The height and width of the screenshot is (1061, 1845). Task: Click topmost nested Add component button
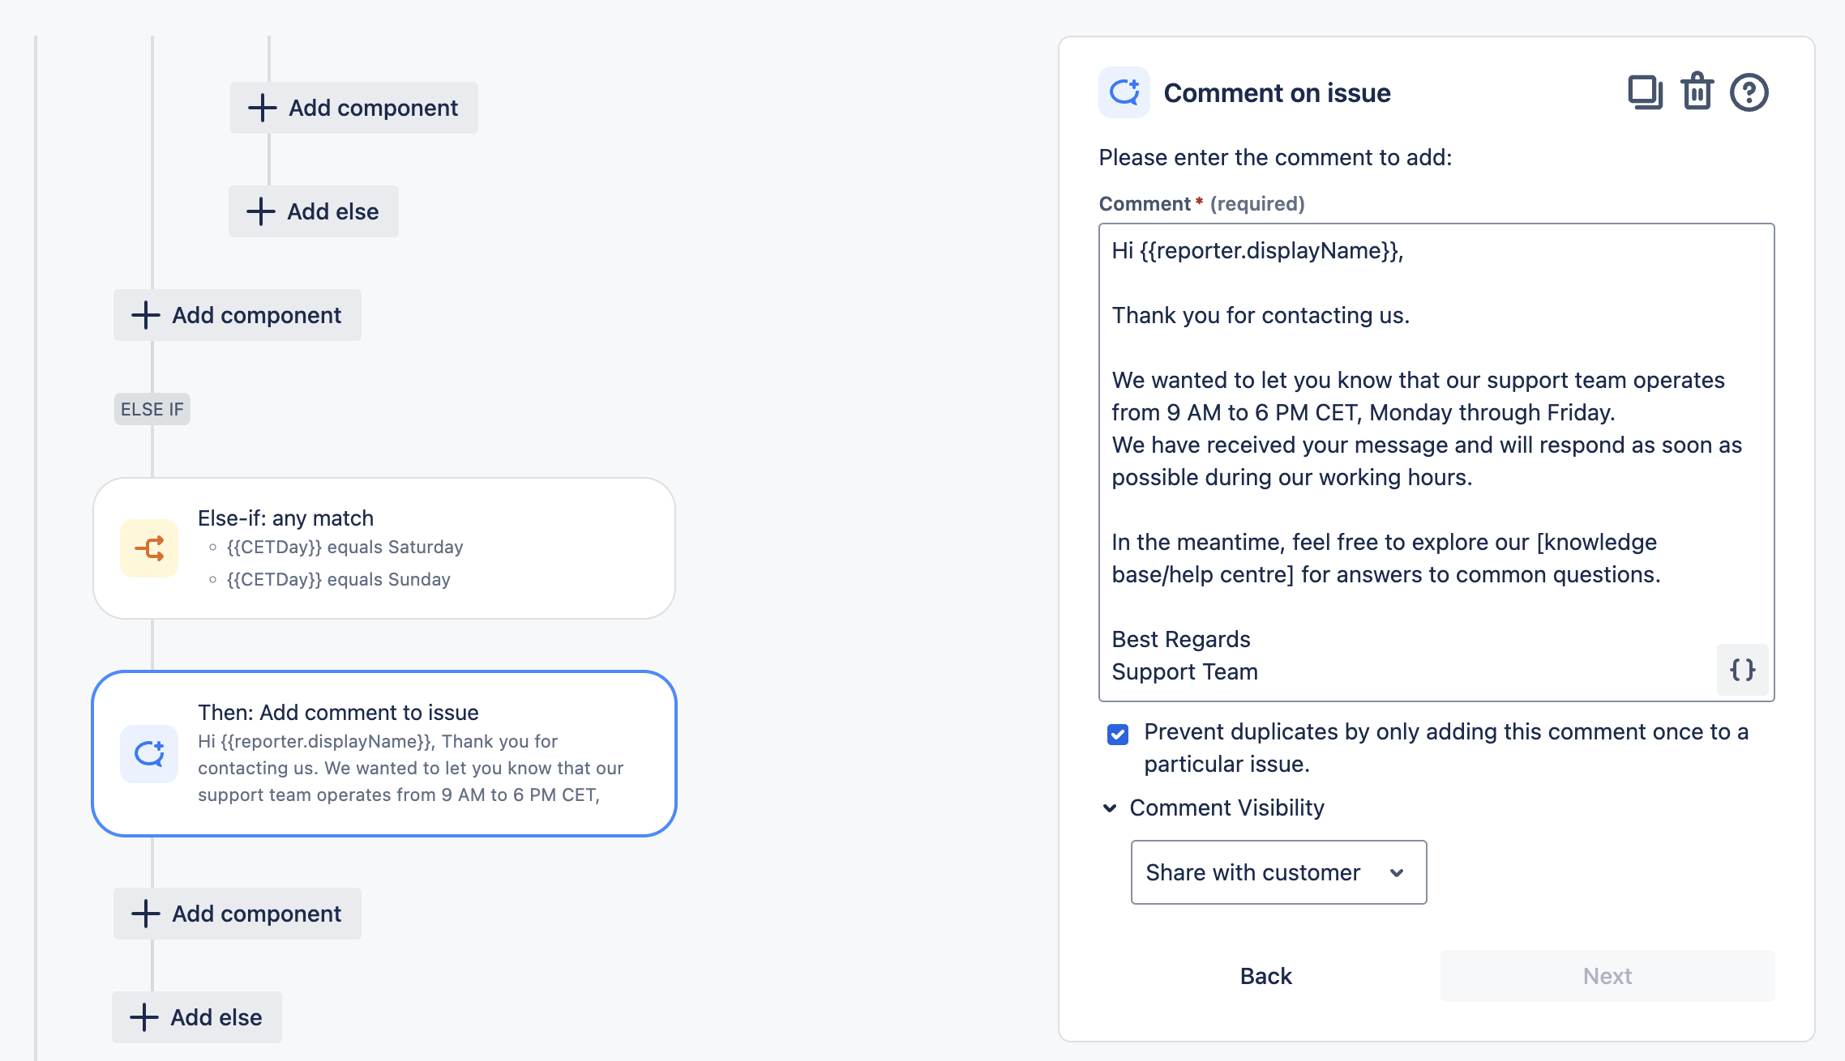354,108
